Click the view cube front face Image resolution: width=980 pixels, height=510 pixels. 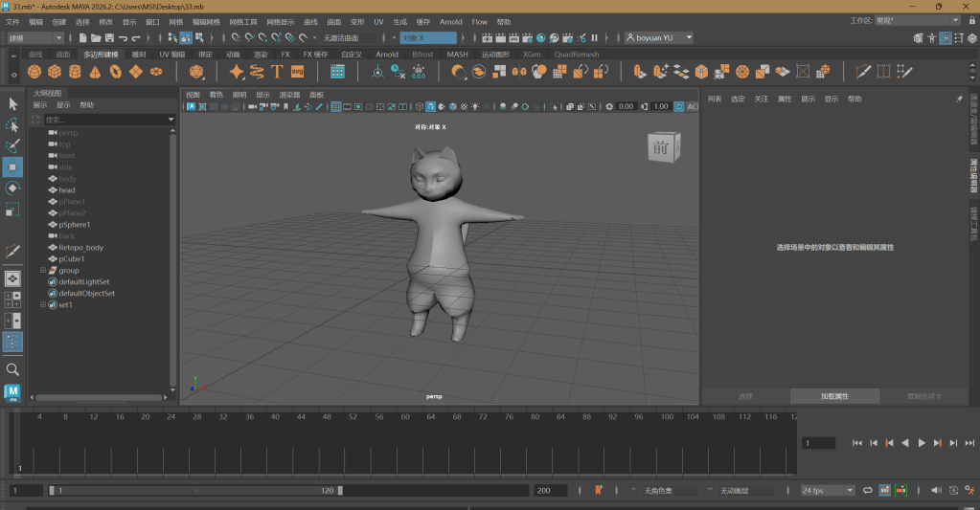(661, 148)
